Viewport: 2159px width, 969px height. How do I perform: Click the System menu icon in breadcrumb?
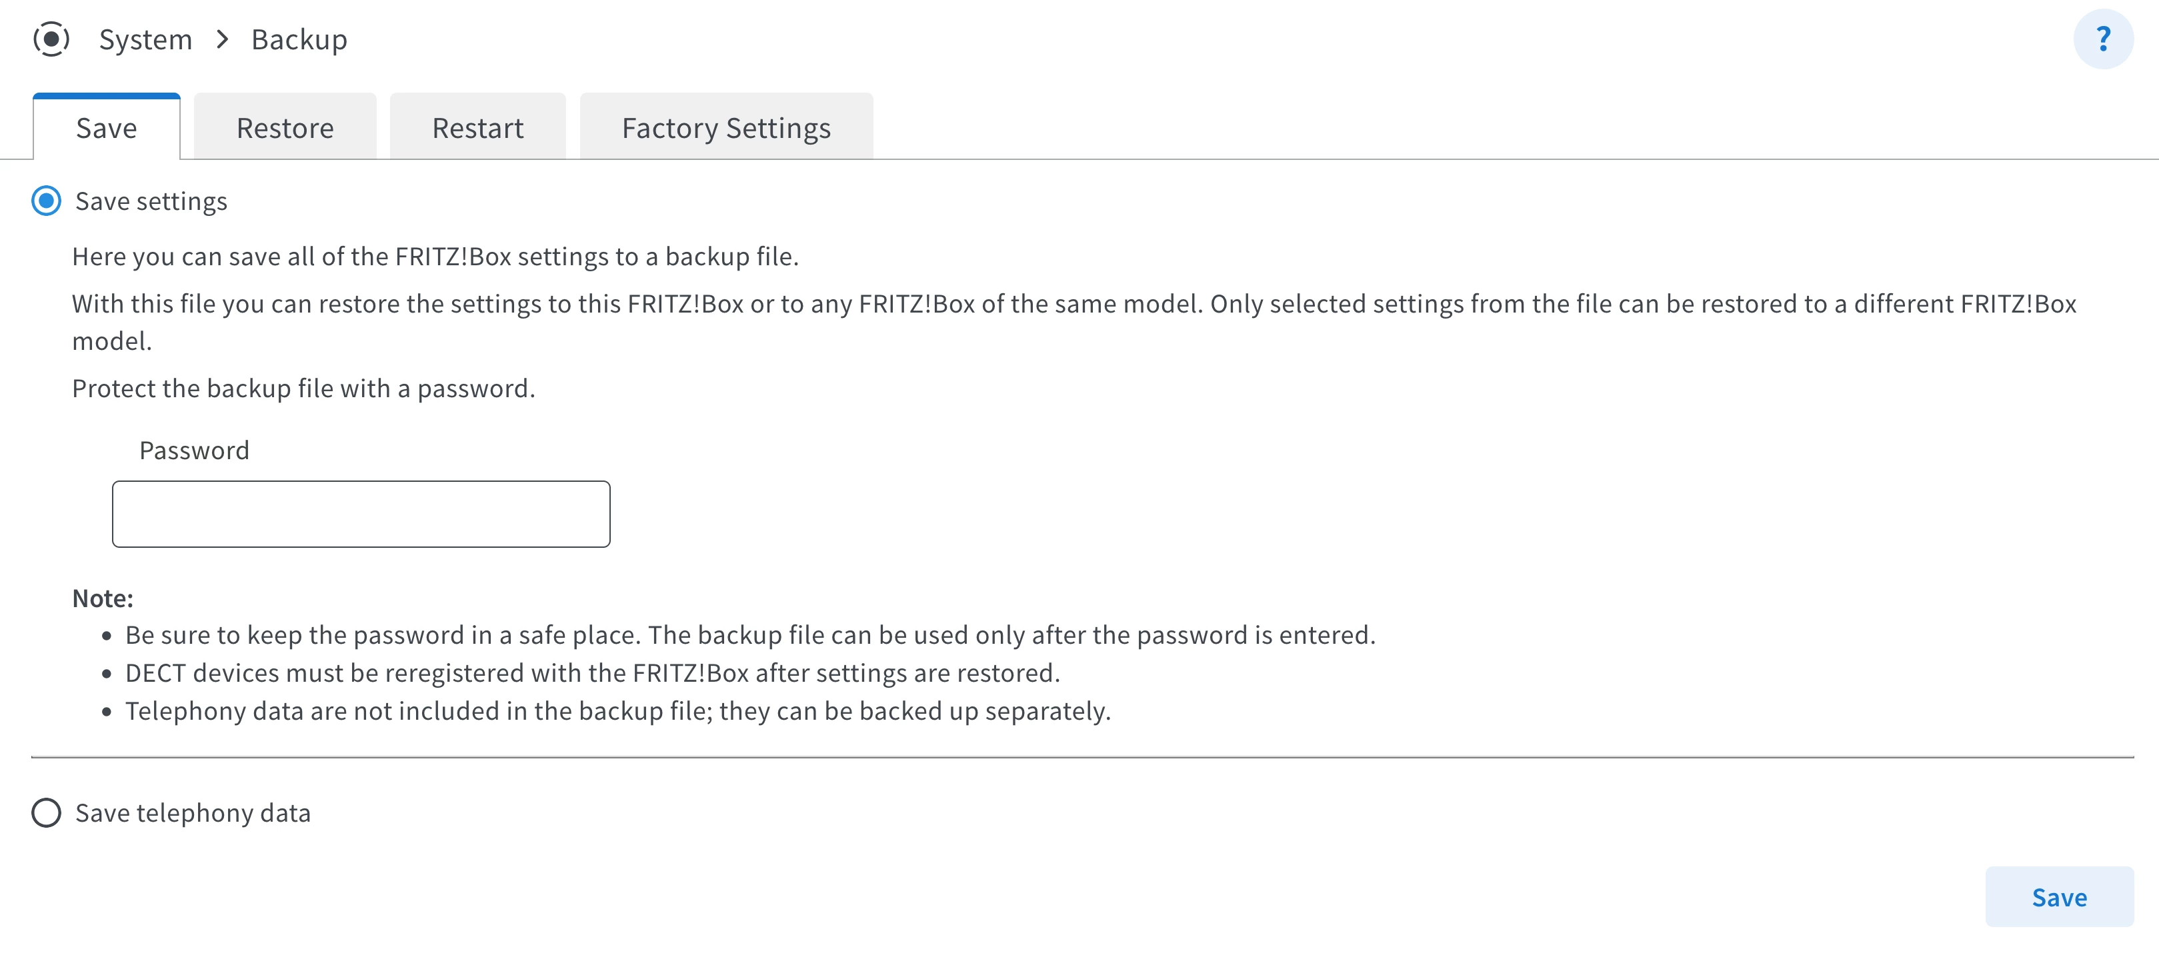click(x=51, y=39)
